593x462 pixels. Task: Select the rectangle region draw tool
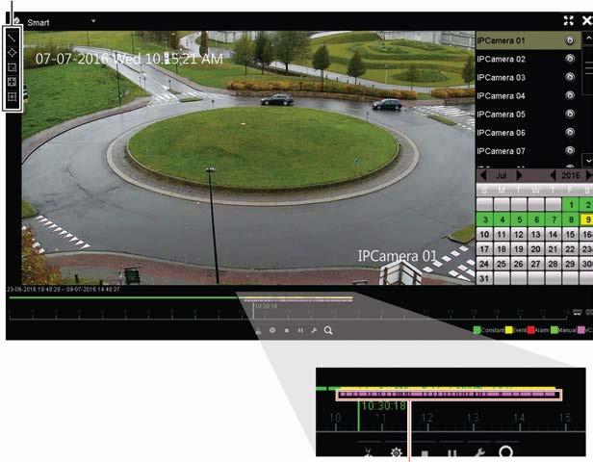tap(13, 67)
